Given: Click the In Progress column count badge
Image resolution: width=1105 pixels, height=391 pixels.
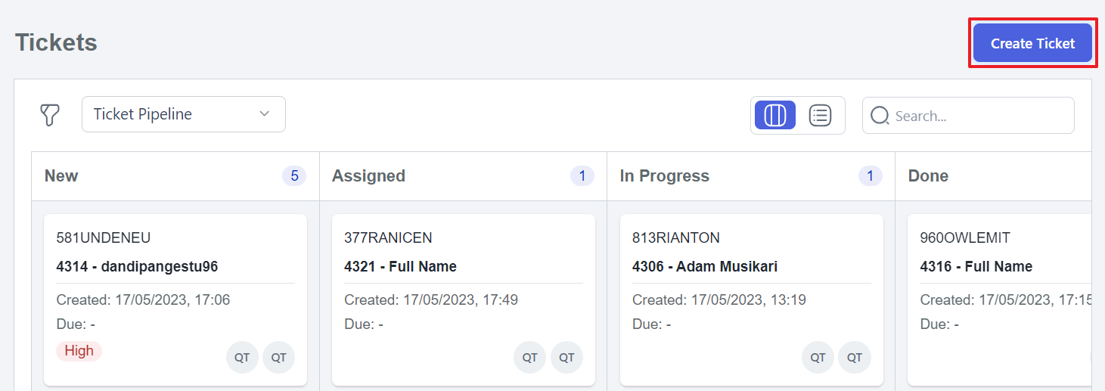Looking at the screenshot, I should [871, 176].
